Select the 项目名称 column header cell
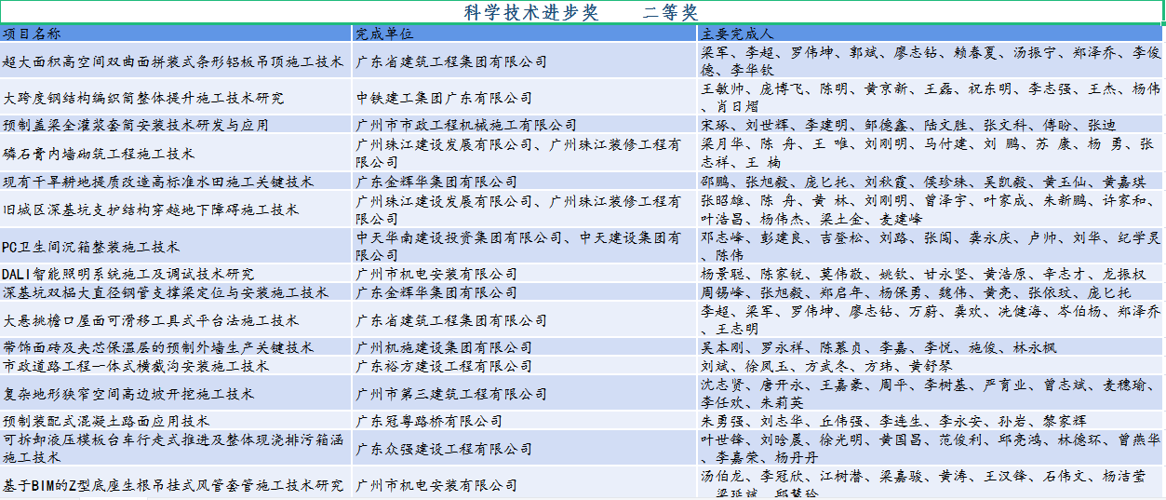 click(x=176, y=34)
